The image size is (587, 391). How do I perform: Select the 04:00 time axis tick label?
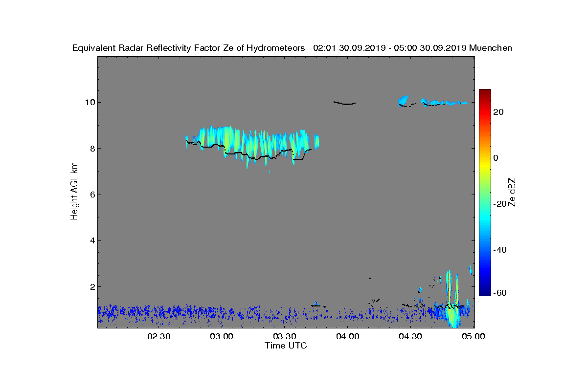(x=347, y=336)
